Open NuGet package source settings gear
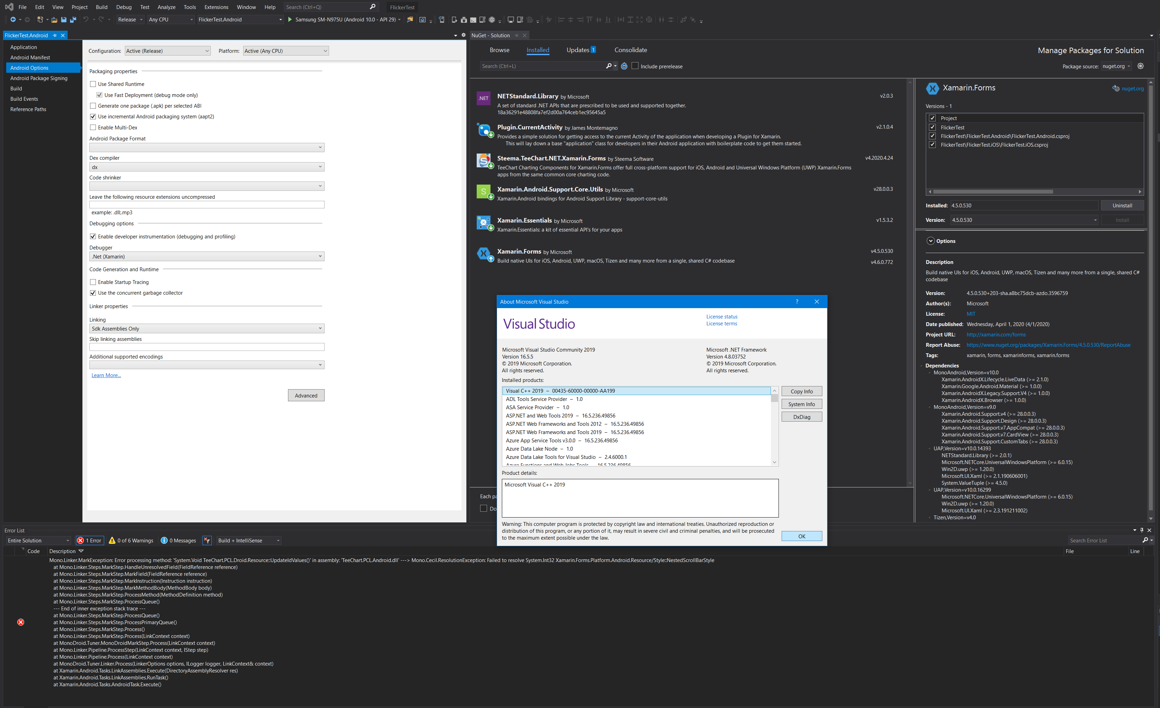This screenshot has height=708, width=1160. point(1140,66)
